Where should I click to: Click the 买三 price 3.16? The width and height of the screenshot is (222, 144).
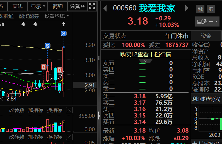pos(140,109)
